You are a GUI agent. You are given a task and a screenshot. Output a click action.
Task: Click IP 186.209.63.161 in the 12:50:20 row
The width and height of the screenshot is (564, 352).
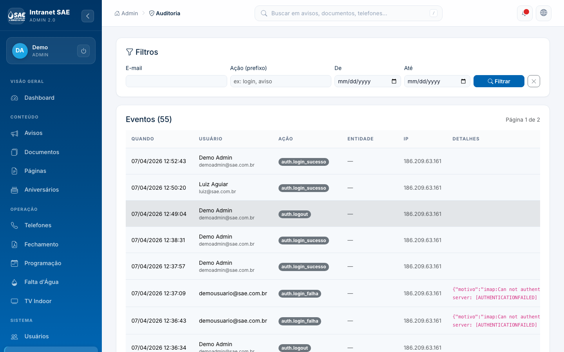click(x=423, y=188)
